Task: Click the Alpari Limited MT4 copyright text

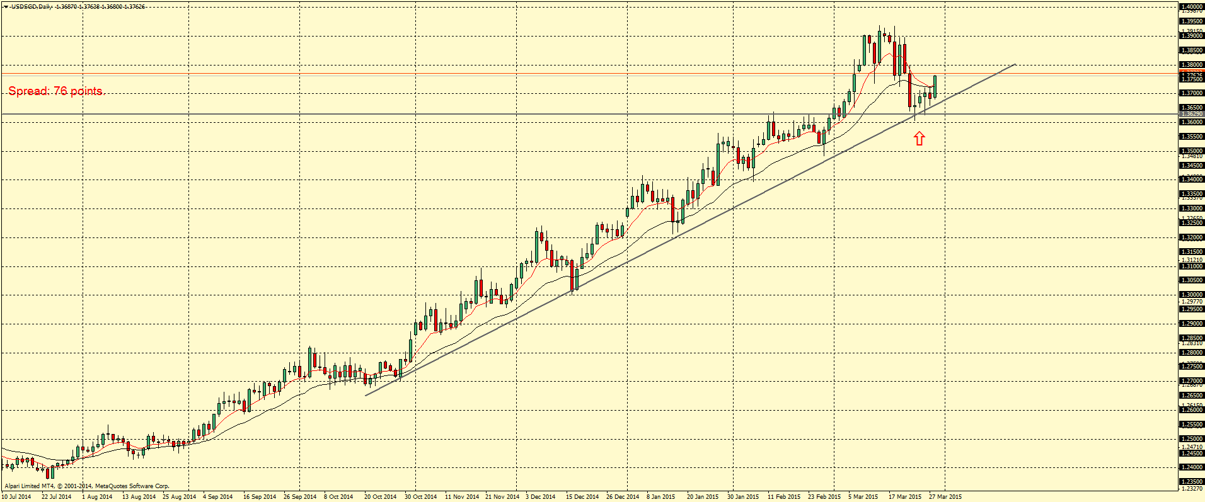Action: 87,486
